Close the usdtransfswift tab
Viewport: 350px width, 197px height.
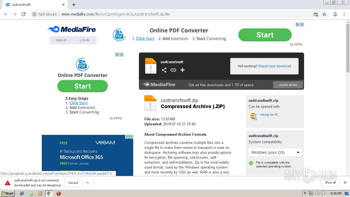point(63,5)
